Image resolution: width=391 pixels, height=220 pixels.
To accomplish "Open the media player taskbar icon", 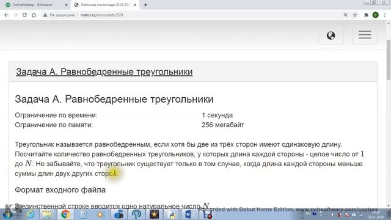I will (100, 215).
